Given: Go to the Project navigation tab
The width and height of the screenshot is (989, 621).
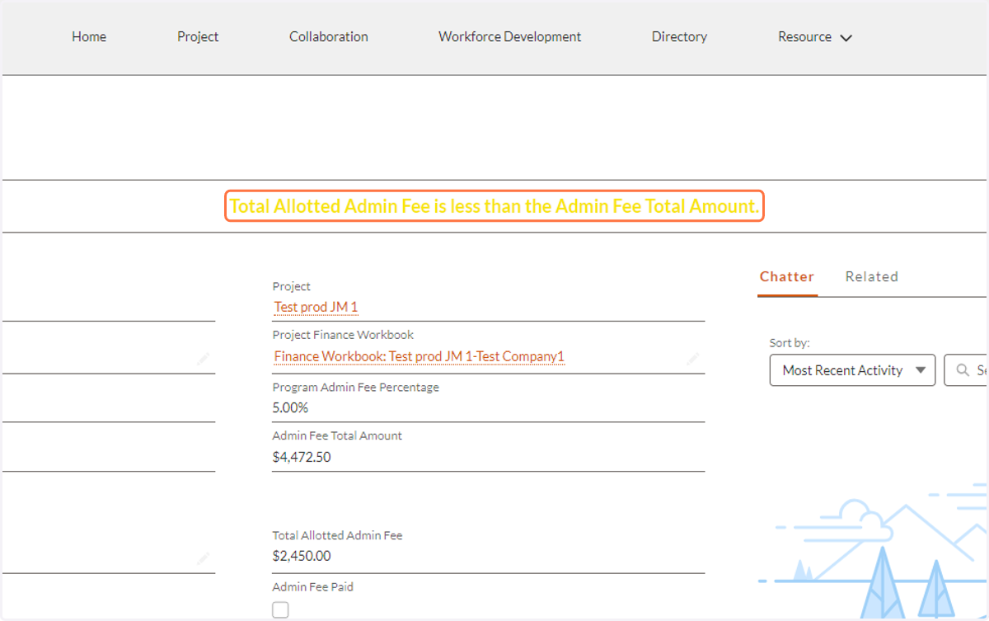Looking at the screenshot, I should point(198,37).
